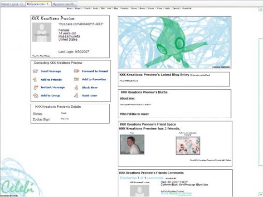Click the vertical scrollbar thumb
The height and width of the screenshot is (197, 263).
[x=261, y=102]
